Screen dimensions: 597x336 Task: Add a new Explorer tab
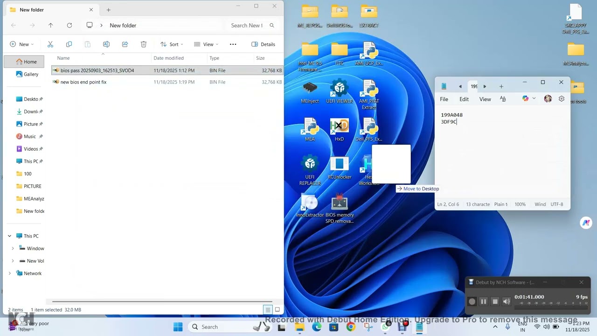click(108, 10)
